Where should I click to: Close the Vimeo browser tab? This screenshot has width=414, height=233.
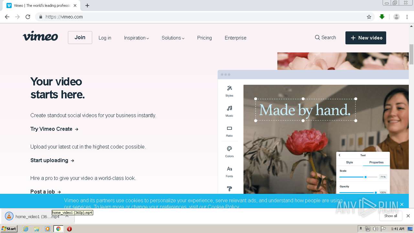pyautogui.click(x=75, y=6)
